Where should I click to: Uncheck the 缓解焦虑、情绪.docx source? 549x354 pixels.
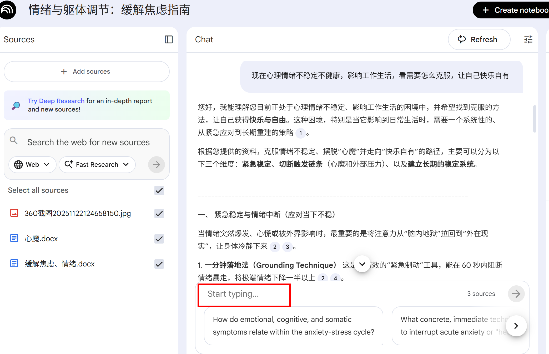point(159,264)
